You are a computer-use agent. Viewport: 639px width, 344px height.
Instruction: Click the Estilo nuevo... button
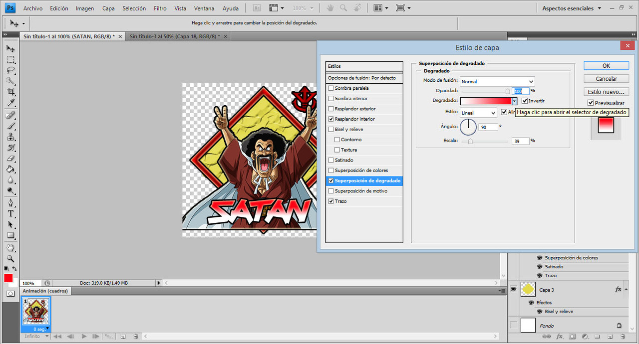[606, 92]
